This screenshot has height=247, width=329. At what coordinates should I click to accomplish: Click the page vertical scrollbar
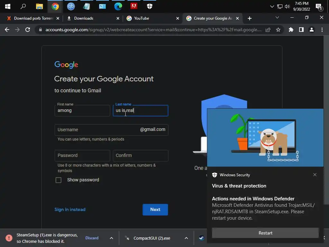326,120
